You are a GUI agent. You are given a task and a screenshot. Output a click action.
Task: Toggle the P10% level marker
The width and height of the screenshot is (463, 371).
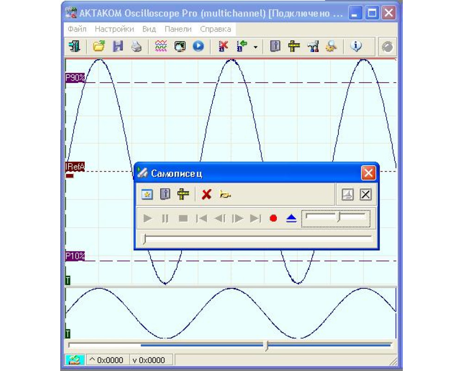pyautogui.click(x=75, y=256)
